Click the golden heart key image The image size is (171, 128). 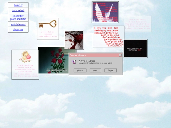pyautogui.click(x=48, y=24)
